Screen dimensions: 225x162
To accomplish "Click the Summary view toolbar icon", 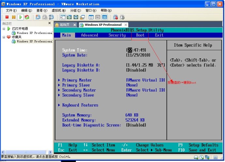I will coord(91,17).
